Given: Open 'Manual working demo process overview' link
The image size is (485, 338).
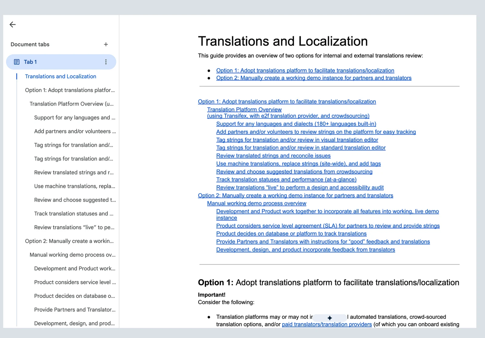Looking at the screenshot, I should (x=256, y=203).
